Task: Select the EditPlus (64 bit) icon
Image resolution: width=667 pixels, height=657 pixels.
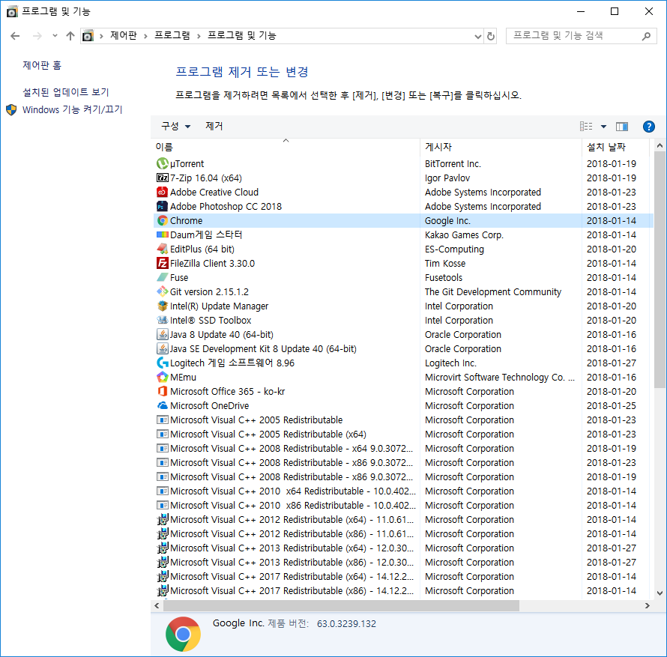Action: tap(162, 249)
